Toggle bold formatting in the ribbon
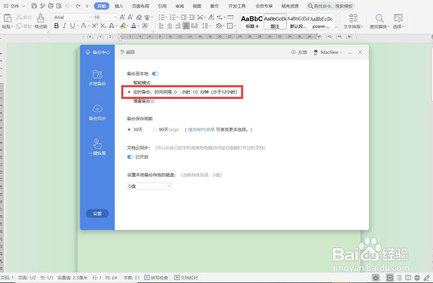Image resolution: width=433 pixels, height=283 pixels. click(56, 26)
